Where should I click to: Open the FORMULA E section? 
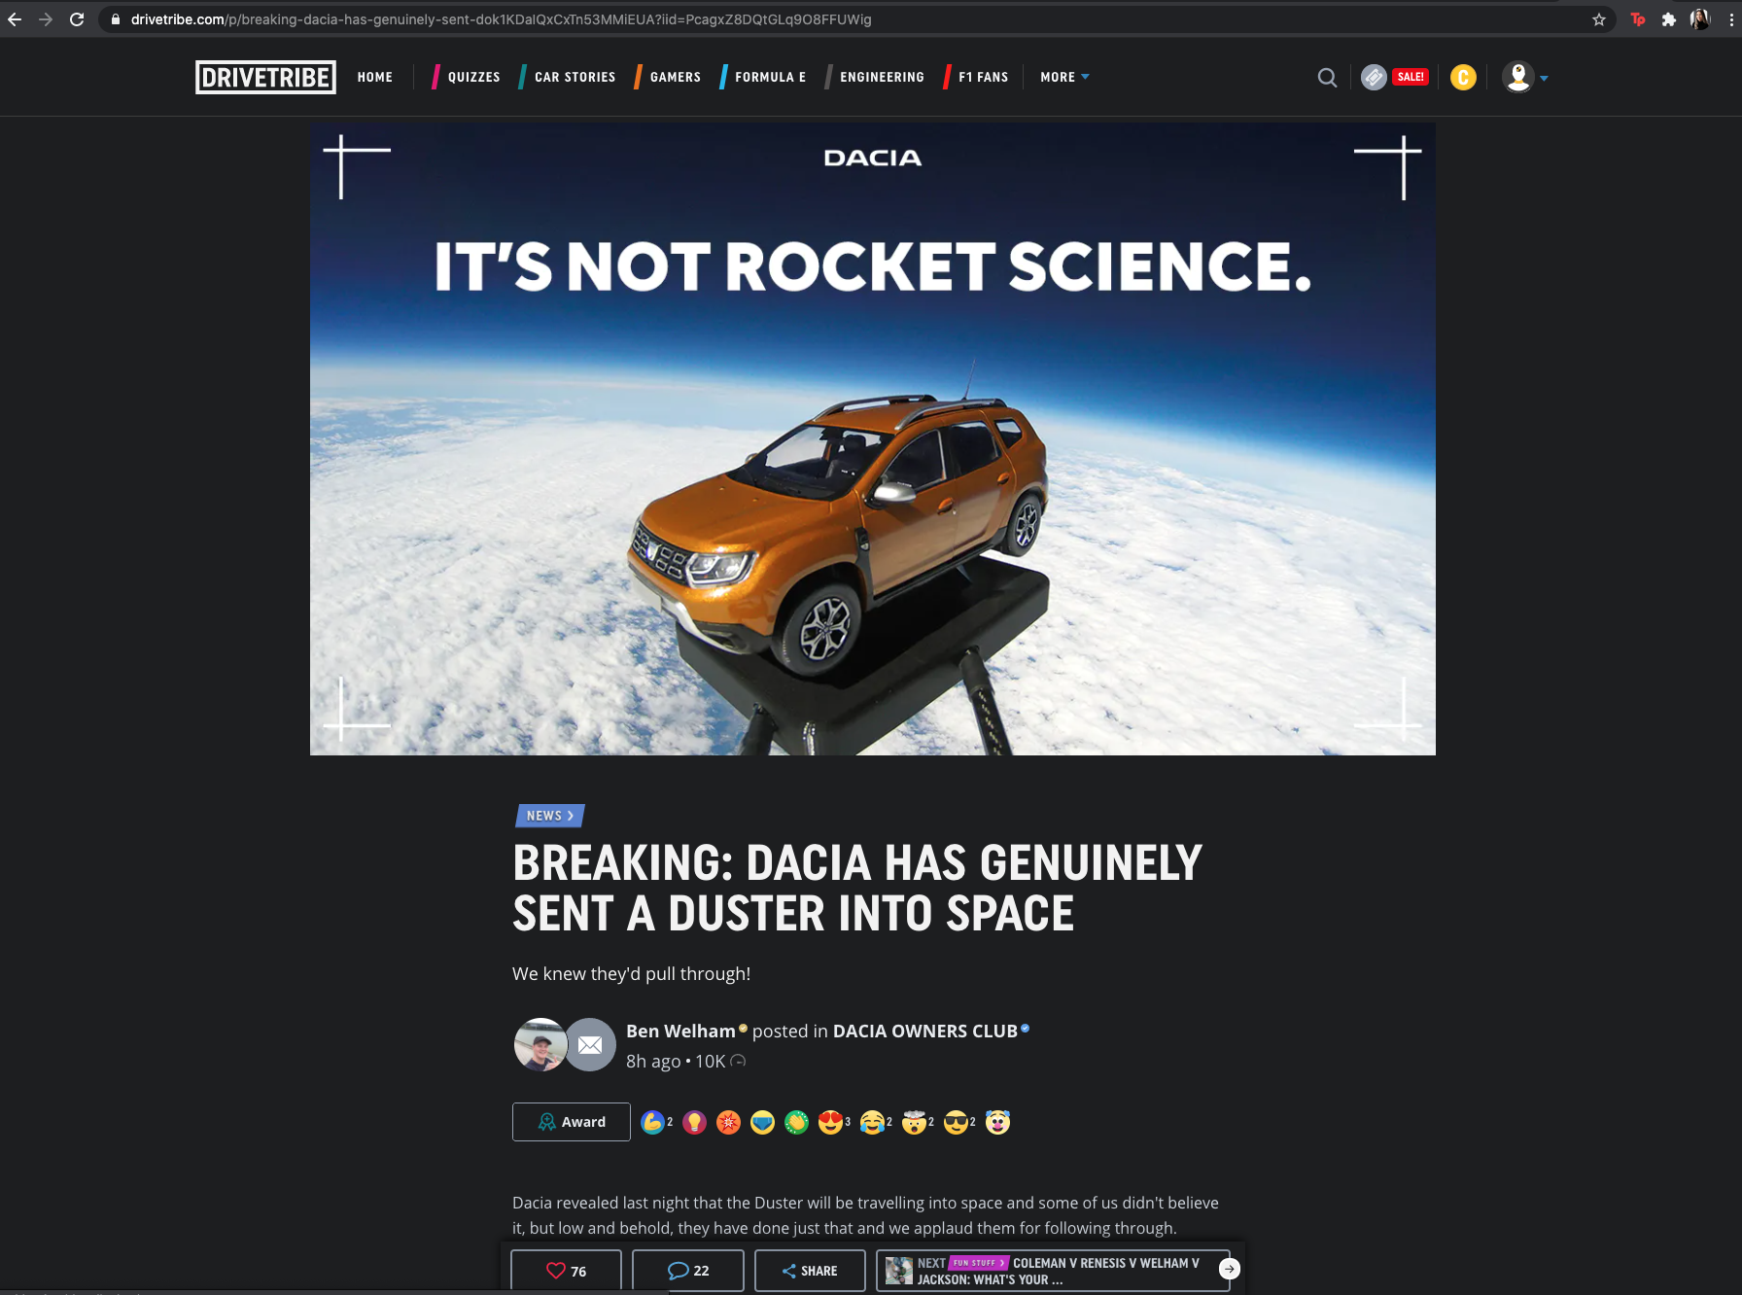pos(770,77)
